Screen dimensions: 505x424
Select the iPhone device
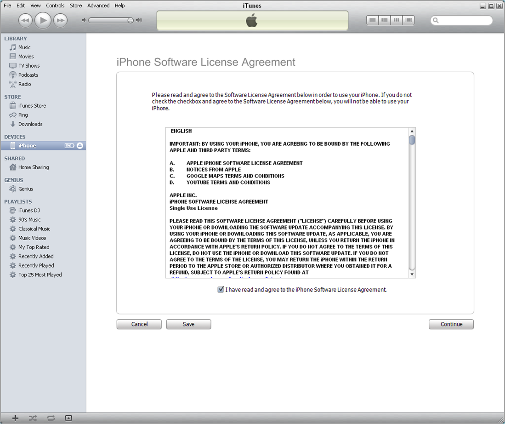[43, 146]
